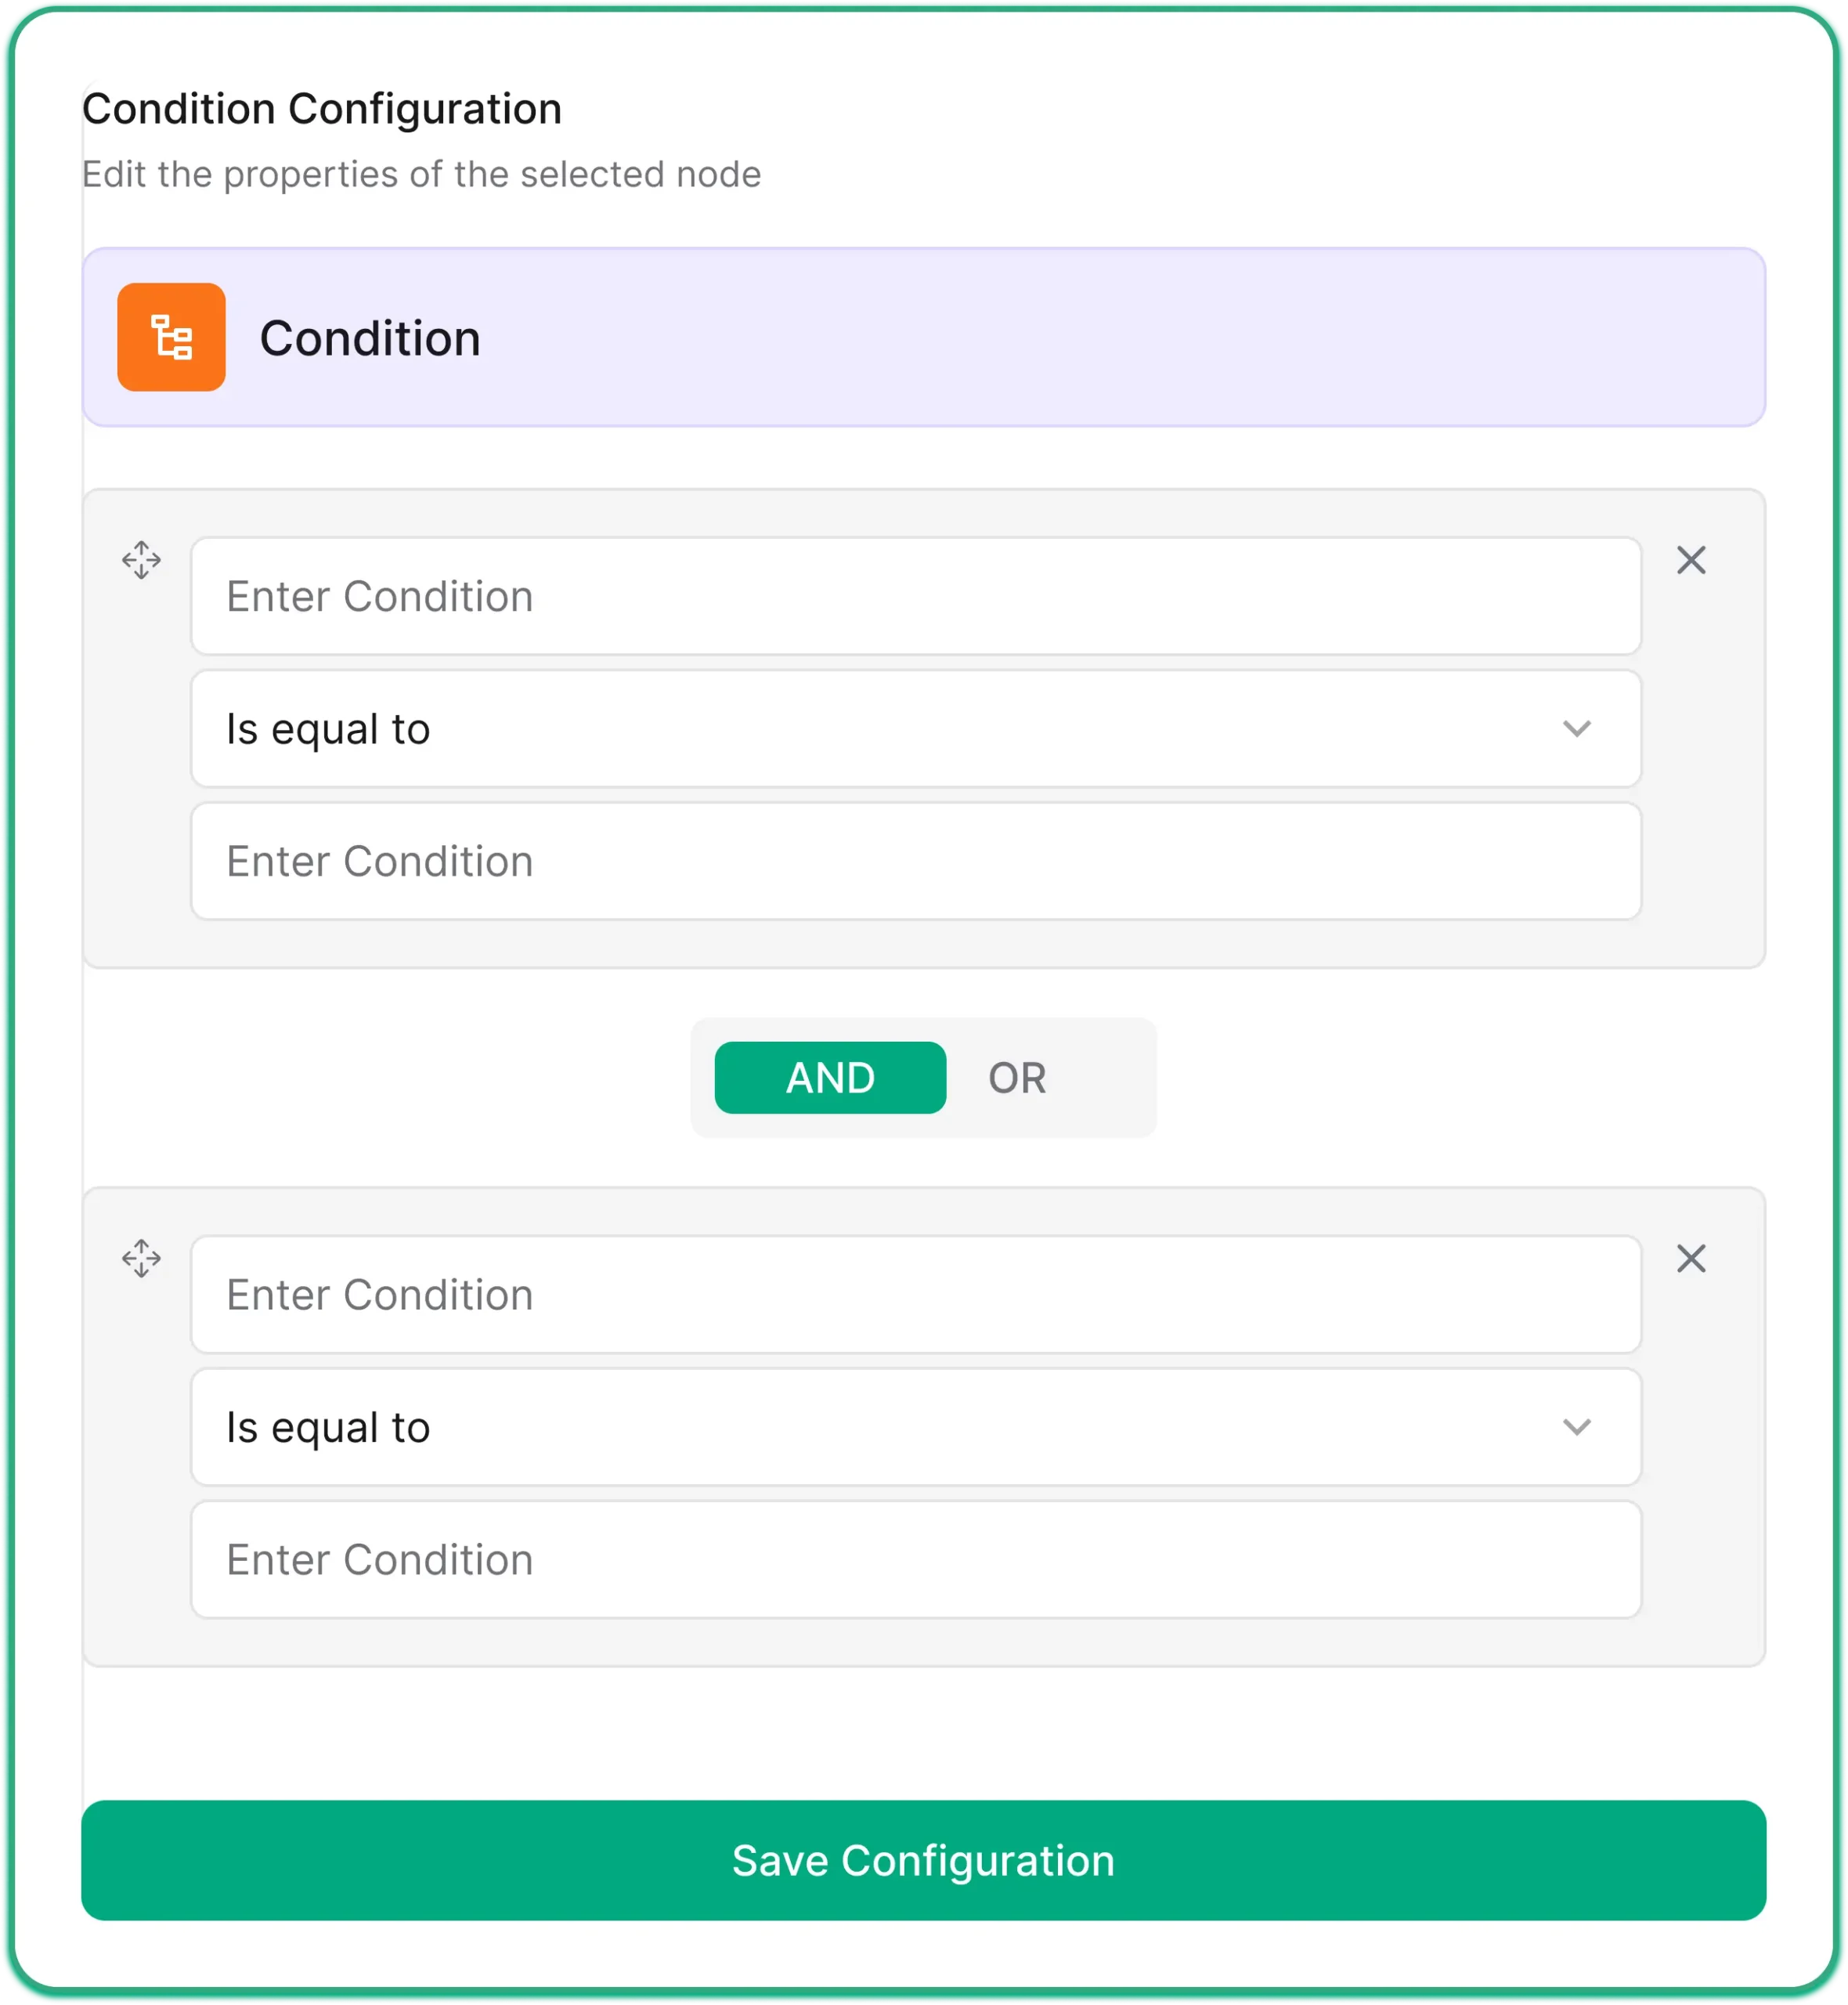Screen dimensions: 1848x2005
Task: Click the drag handle of the second condition block
Action: (x=142, y=1259)
